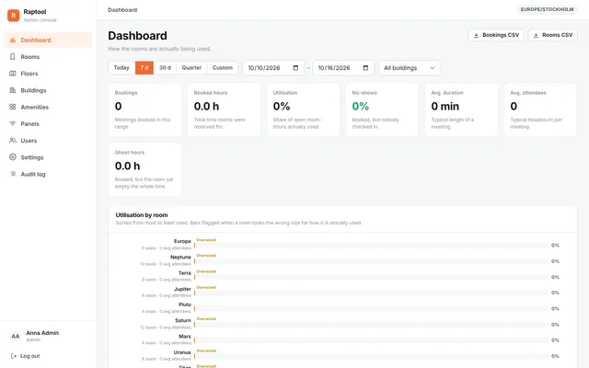Click the Amenities grid icon
The width and height of the screenshot is (589, 368).
pos(13,107)
